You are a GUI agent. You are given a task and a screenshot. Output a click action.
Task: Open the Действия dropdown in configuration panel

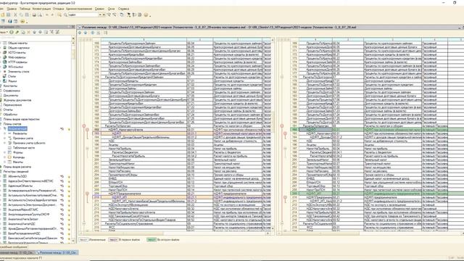point(4,32)
